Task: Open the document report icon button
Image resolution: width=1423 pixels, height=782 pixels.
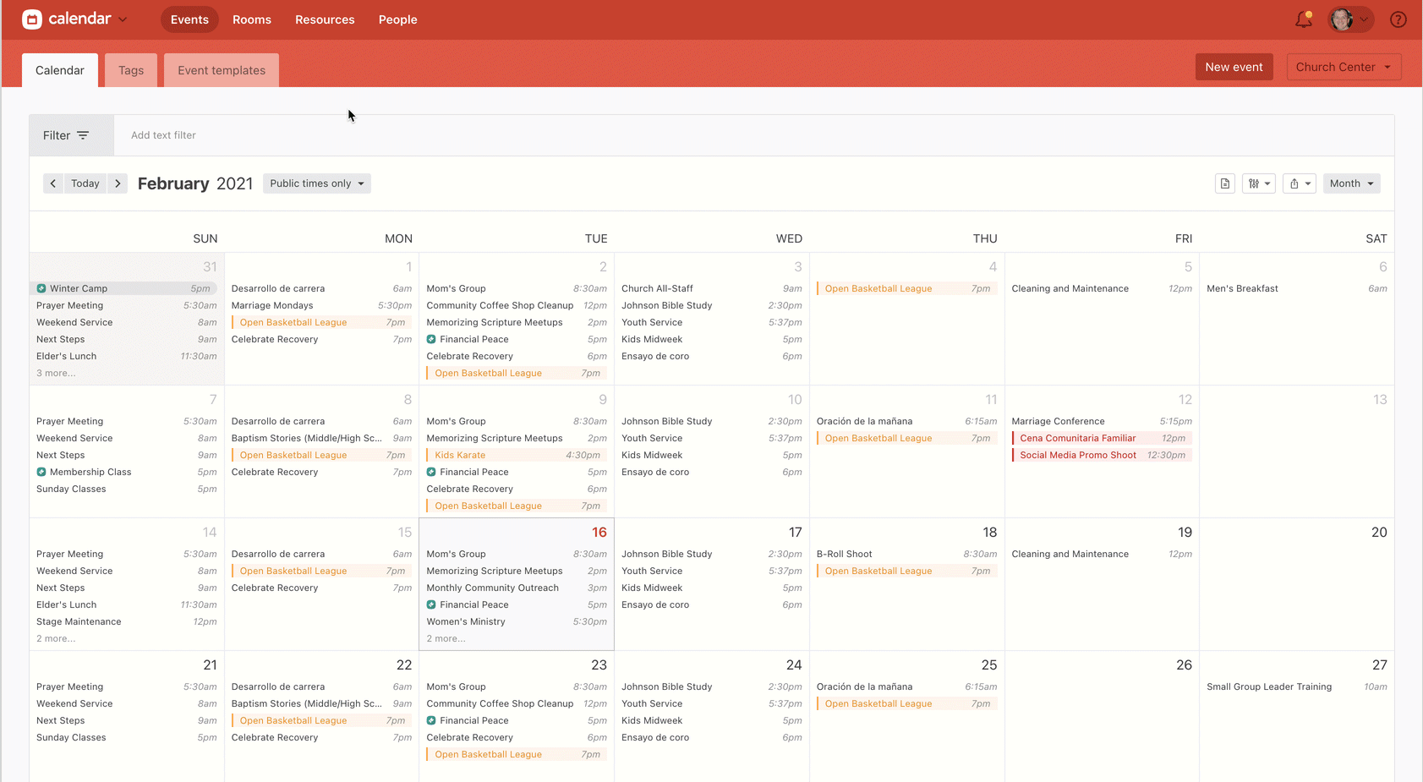Action: coord(1224,183)
